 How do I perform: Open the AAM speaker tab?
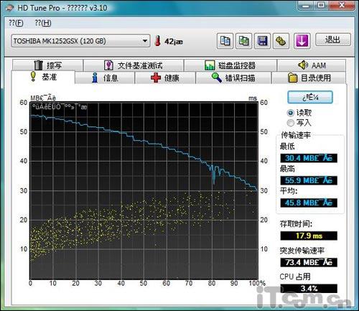click(x=312, y=65)
